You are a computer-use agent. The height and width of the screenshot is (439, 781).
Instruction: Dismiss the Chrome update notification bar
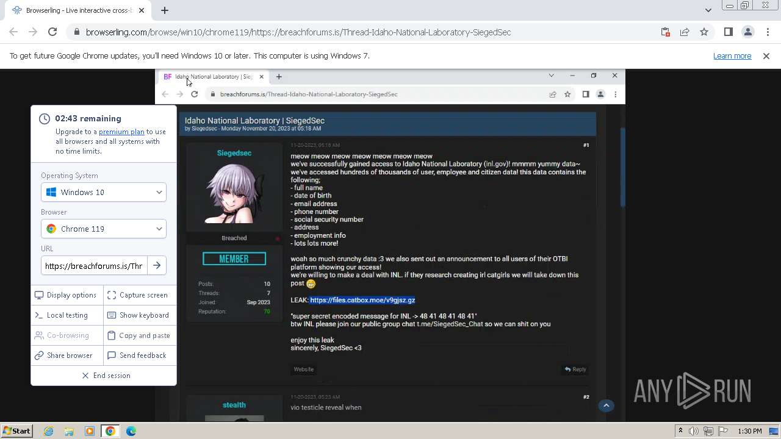click(766, 56)
